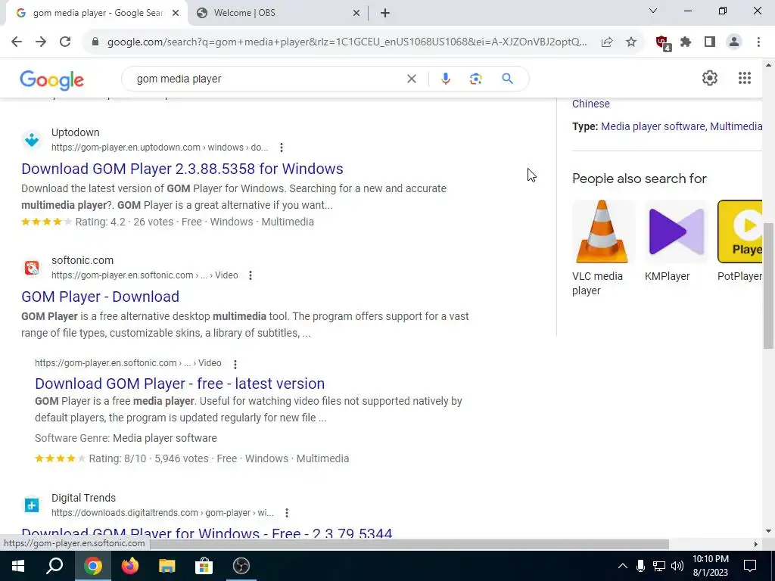This screenshot has width=775, height=581.
Task: Open more options for the Digital Trends result
Action: click(x=287, y=513)
